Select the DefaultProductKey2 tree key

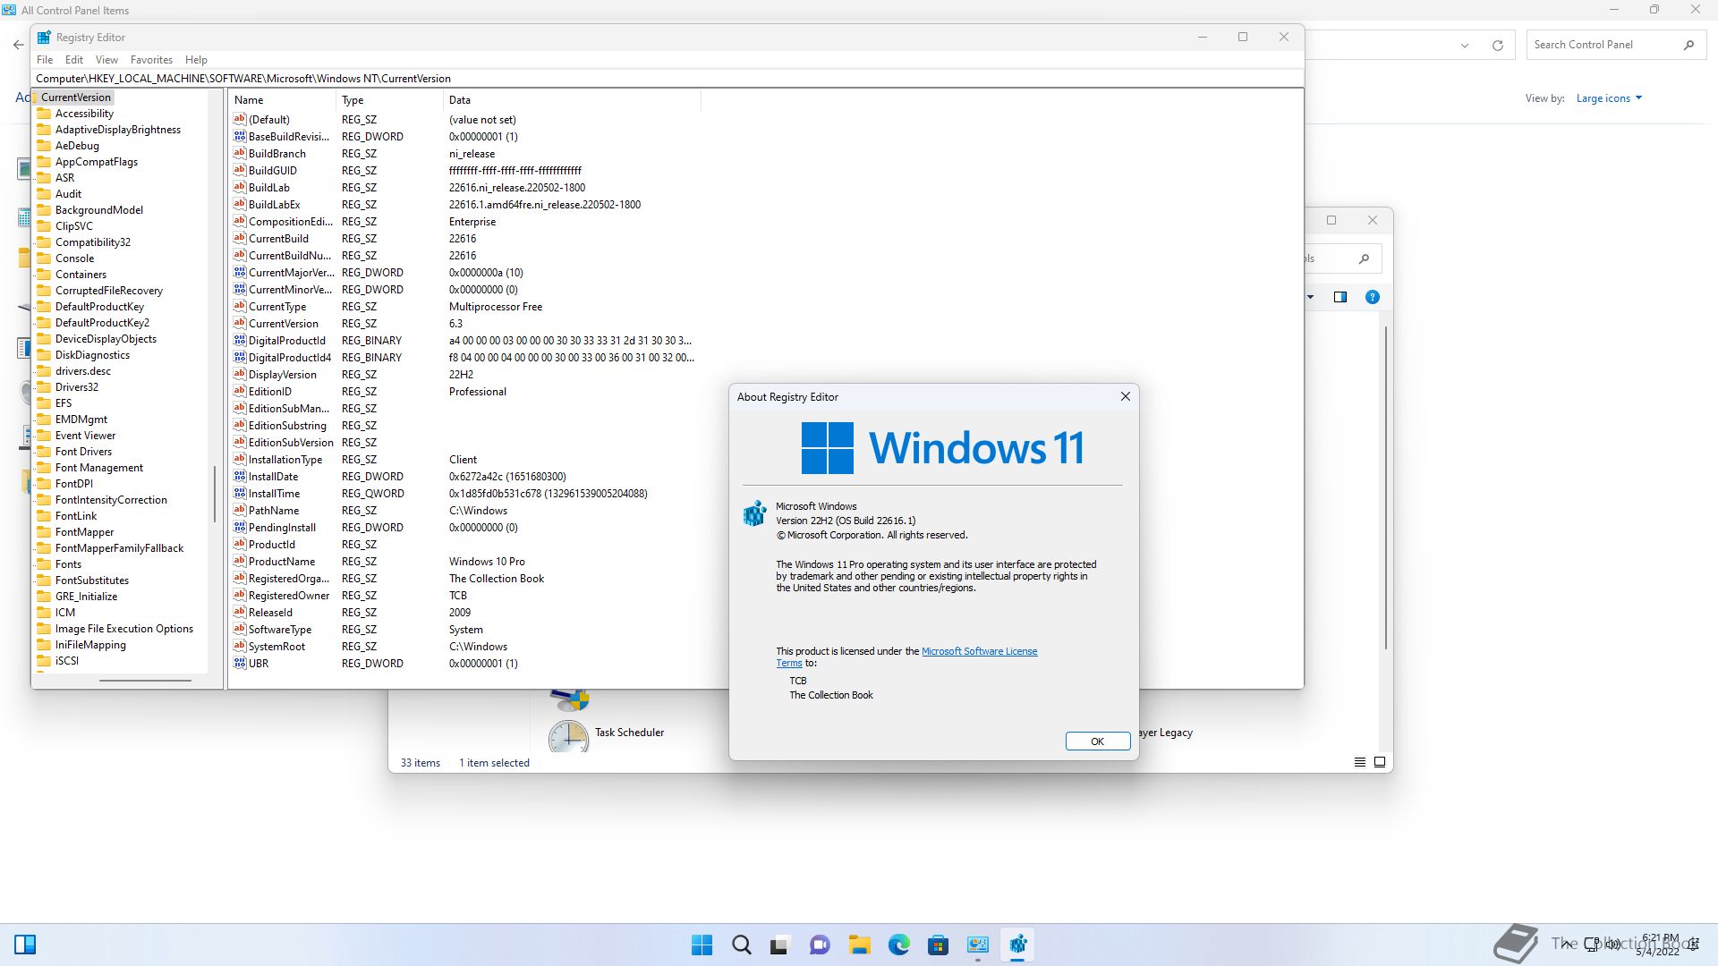pyautogui.click(x=102, y=323)
